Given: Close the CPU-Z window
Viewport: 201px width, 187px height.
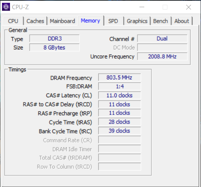Looking at the screenshot, I should (x=189, y=7).
